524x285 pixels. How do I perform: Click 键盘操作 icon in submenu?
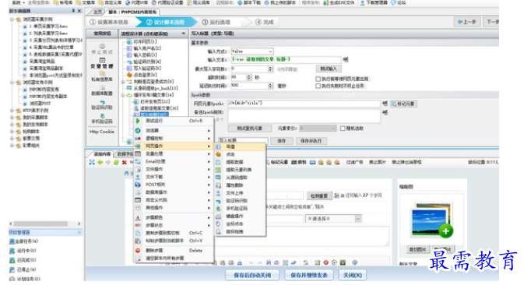218,216
